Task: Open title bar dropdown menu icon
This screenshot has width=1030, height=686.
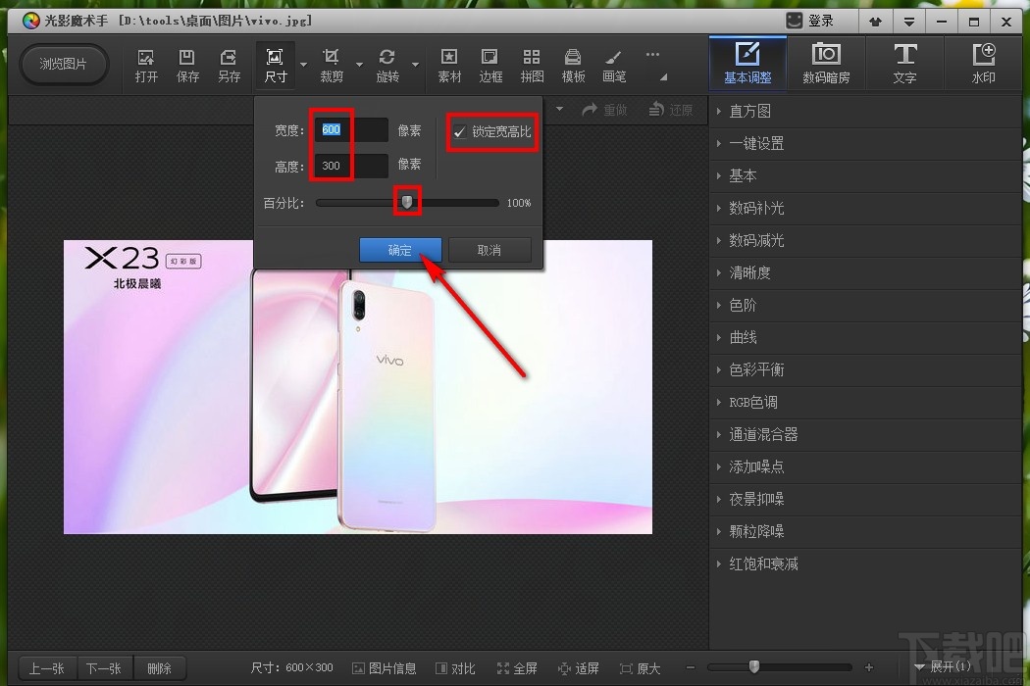Action: point(908,22)
